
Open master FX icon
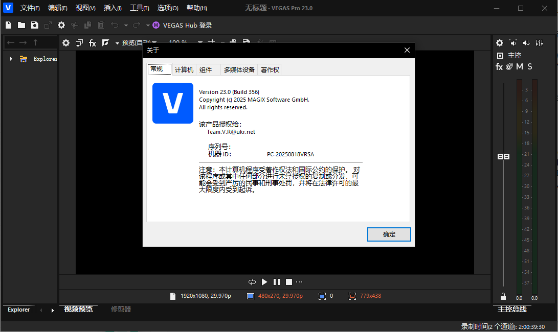(x=499, y=66)
